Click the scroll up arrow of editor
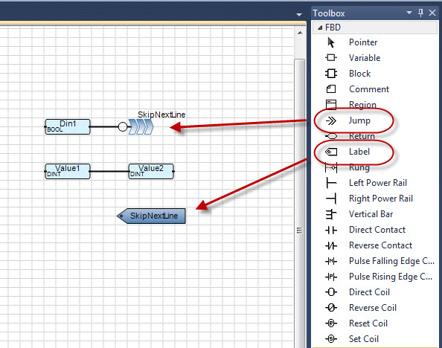 point(300,33)
